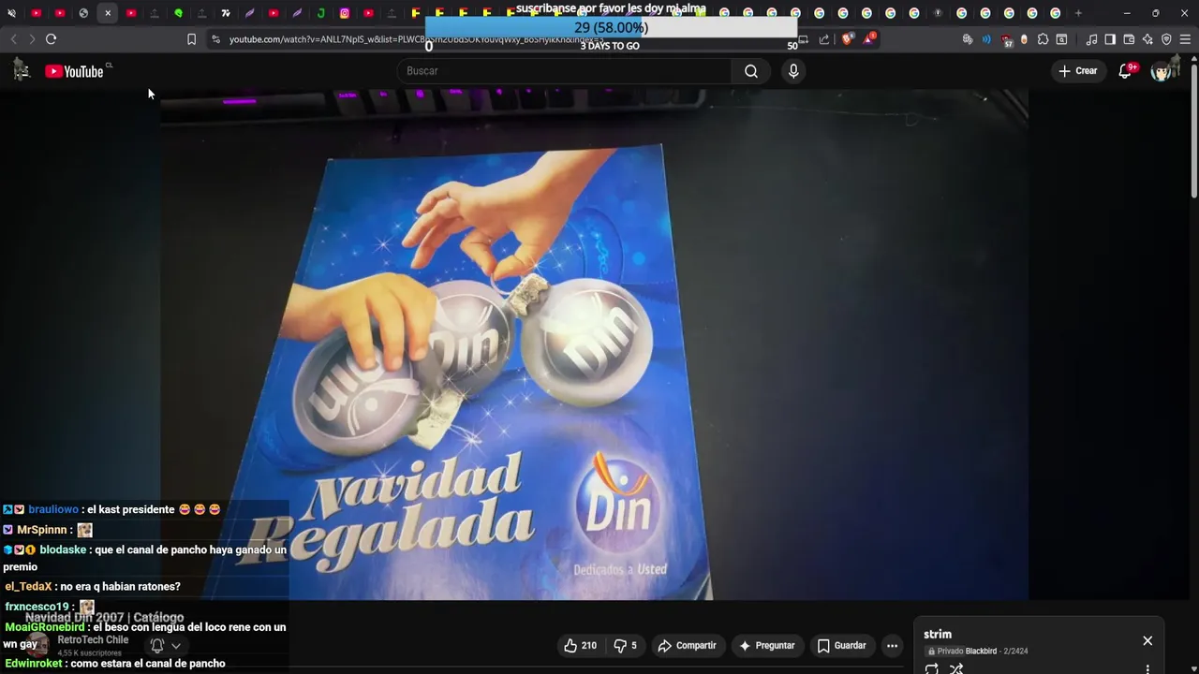Open Brave Shields lion icon
This screenshot has height=674, width=1199.
pyautogui.click(x=847, y=39)
